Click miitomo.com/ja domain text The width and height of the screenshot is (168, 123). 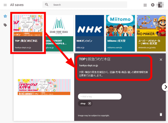115,48
